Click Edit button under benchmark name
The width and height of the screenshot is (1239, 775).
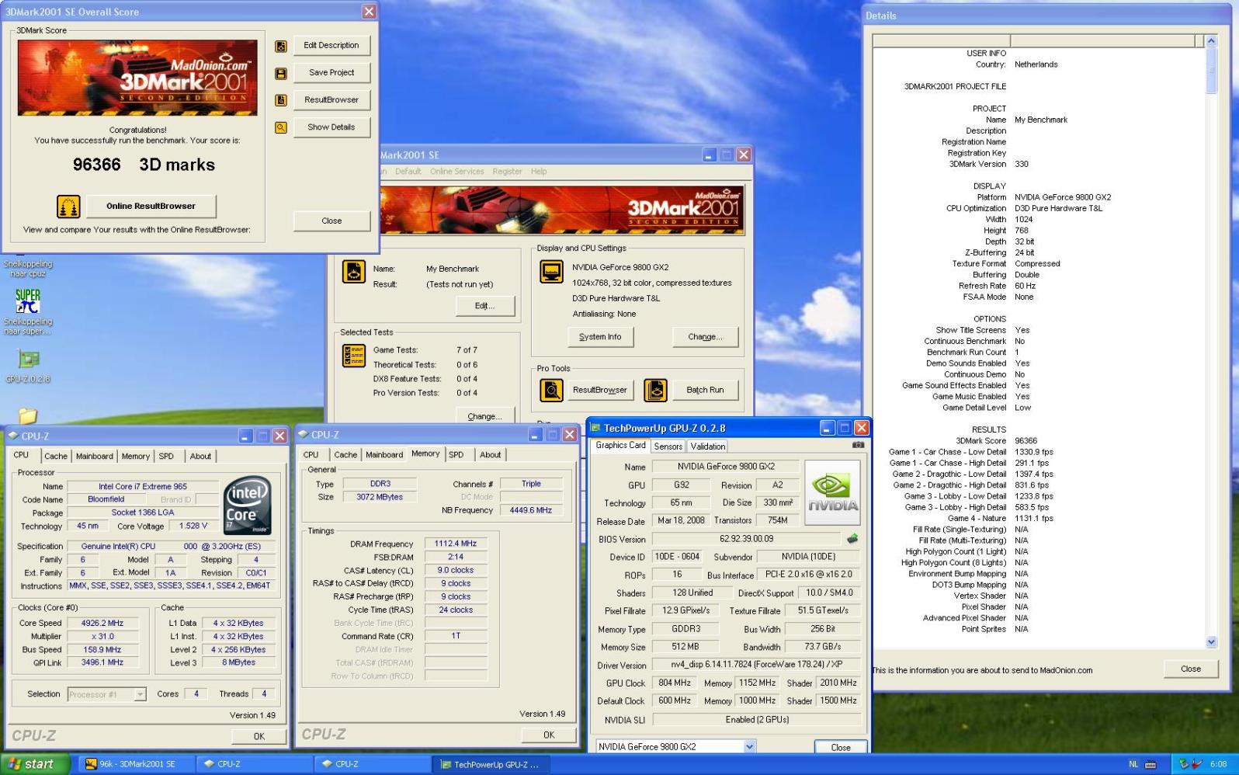point(484,306)
